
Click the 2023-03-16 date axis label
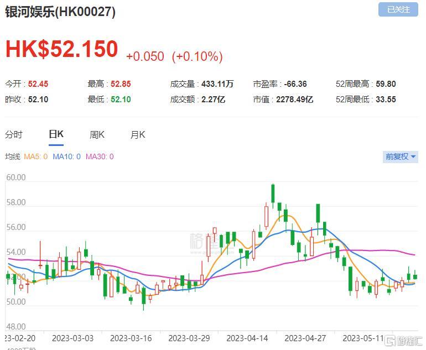click(x=131, y=338)
